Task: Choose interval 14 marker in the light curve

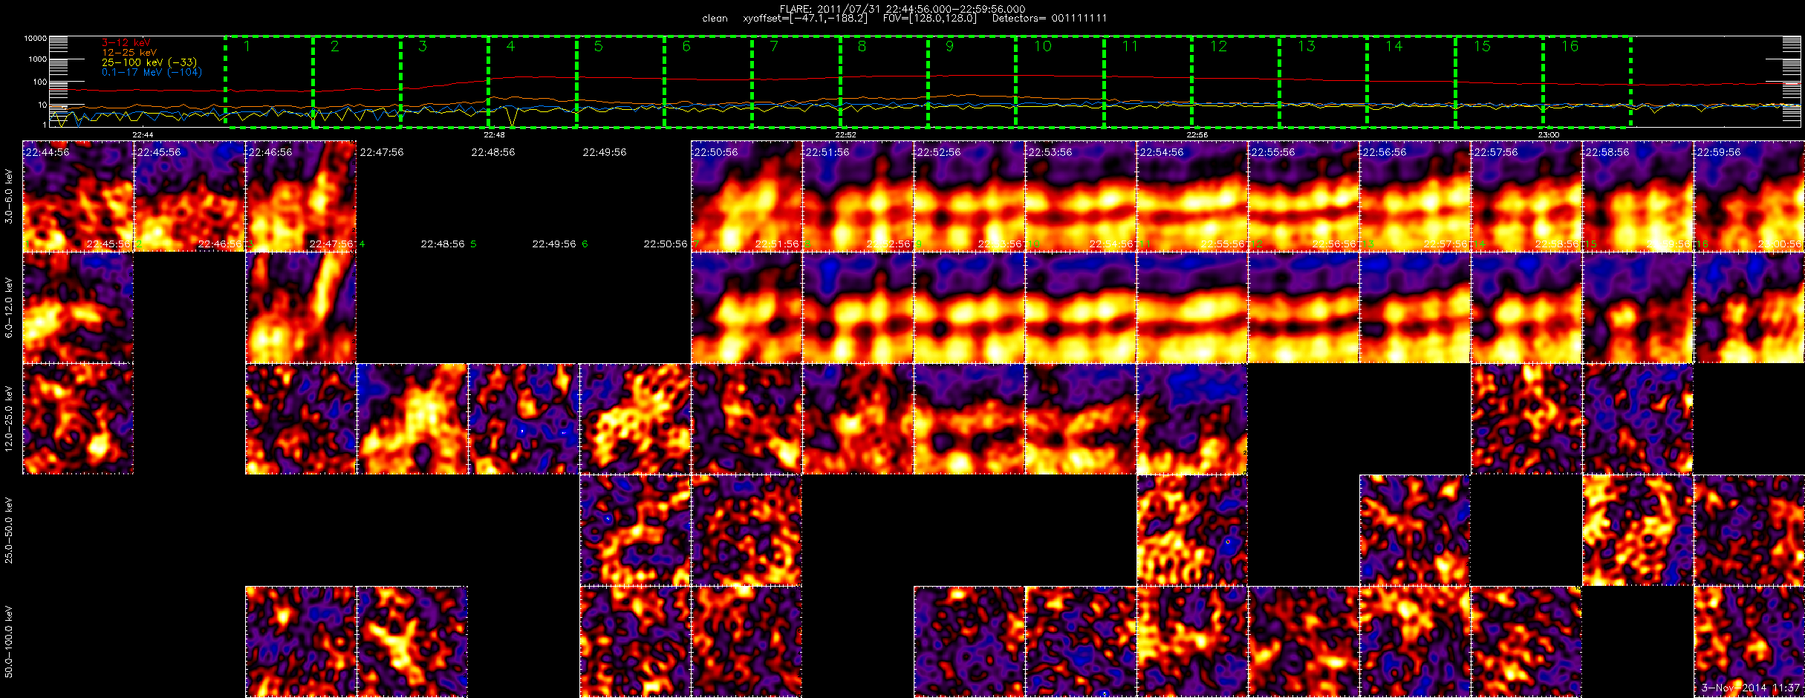Action: pyautogui.click(x=1394, y=46)
